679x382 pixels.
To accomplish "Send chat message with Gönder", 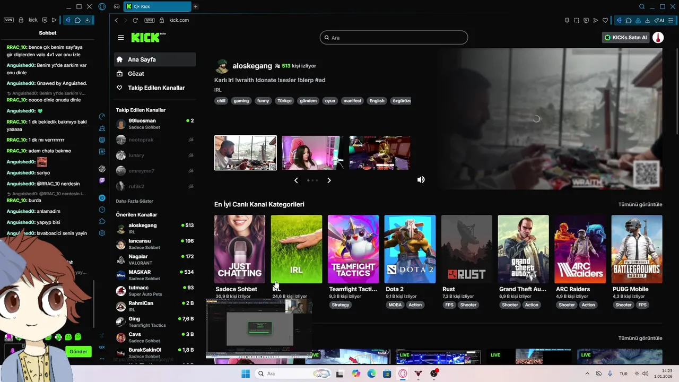I will click(78, 351).
